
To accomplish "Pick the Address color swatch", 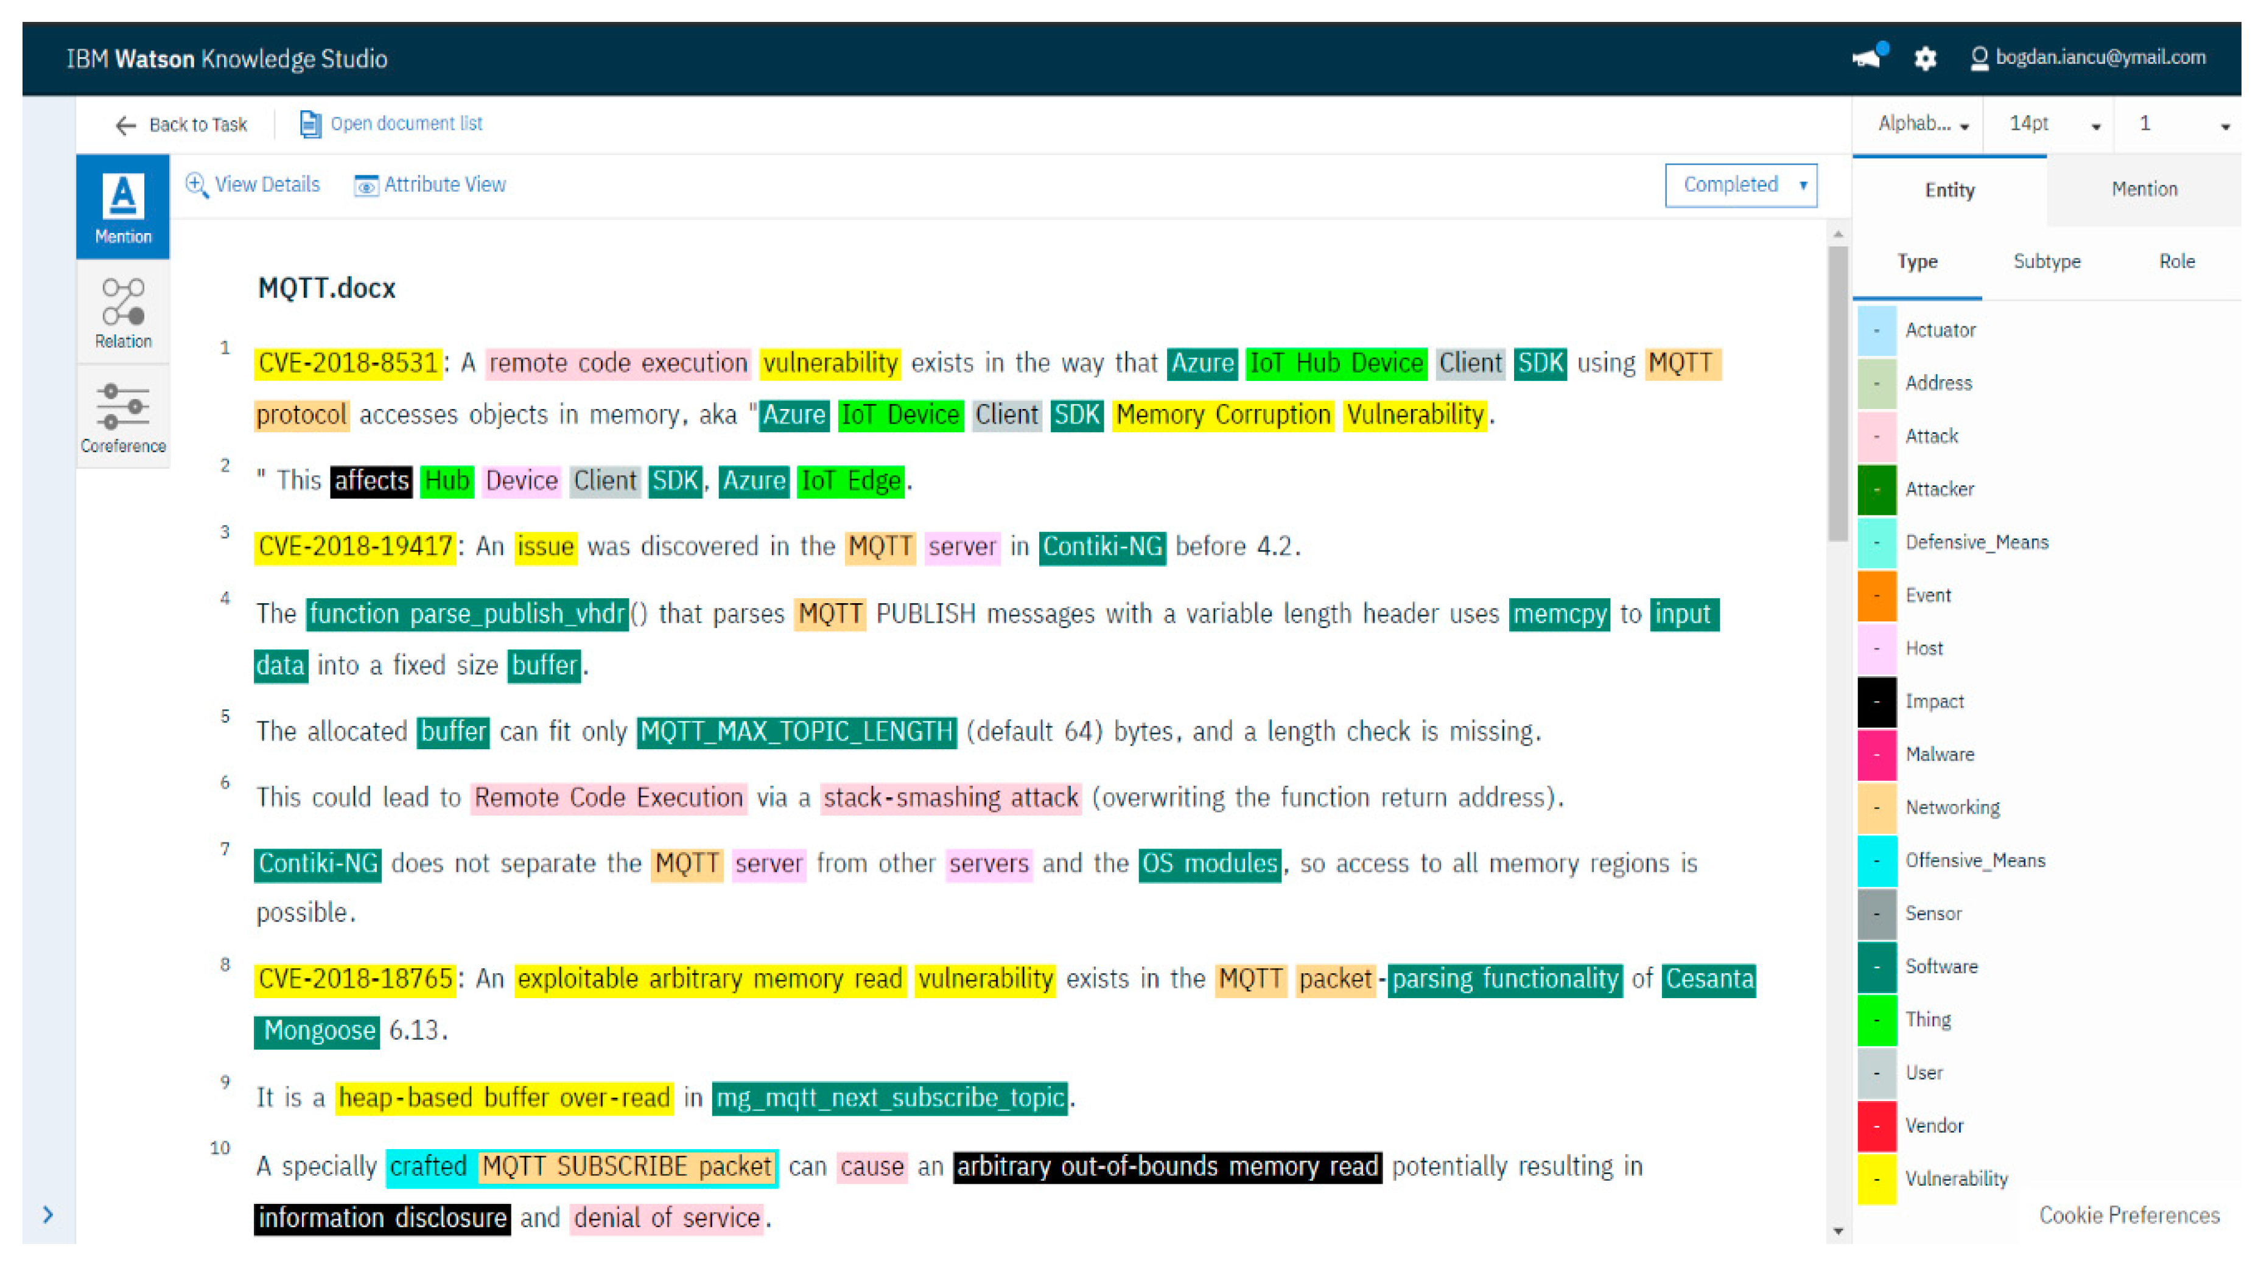I will click(x=1877, y=383).
